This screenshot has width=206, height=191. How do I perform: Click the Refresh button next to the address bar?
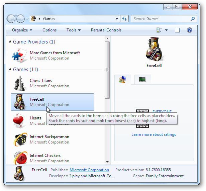point(124,19)
